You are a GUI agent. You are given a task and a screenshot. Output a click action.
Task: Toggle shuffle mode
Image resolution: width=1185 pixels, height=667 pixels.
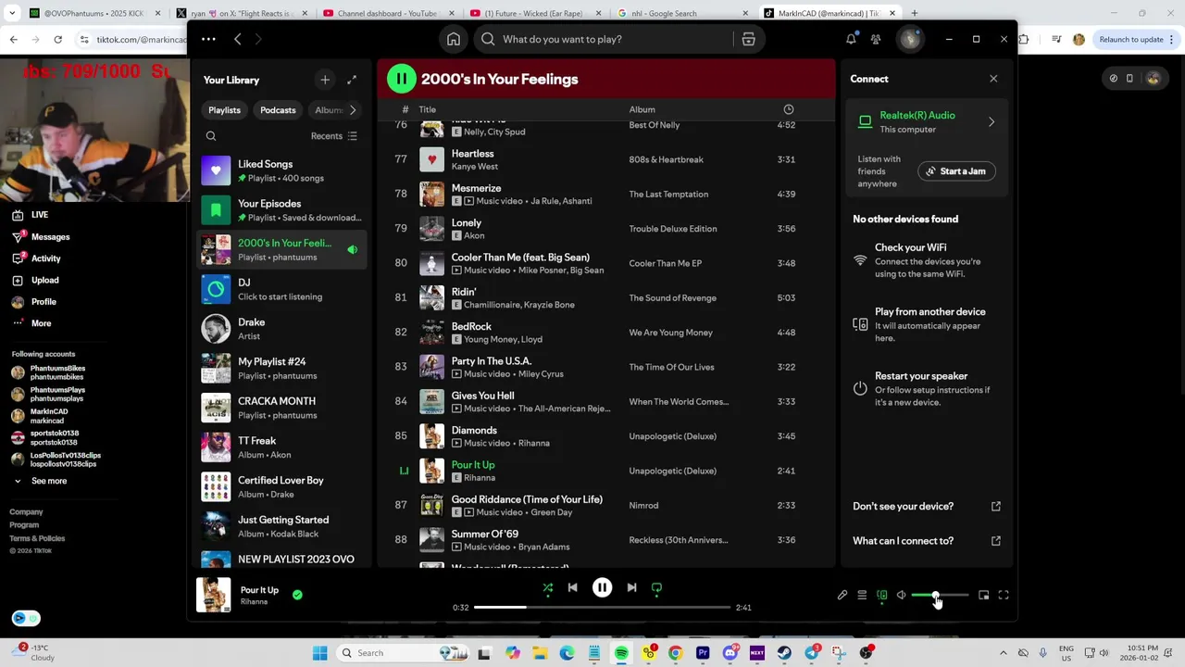coord(547,587)
